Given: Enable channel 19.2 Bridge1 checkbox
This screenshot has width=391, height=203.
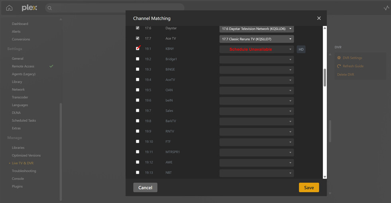Looking at the screenshot, I should coord(138,59).
